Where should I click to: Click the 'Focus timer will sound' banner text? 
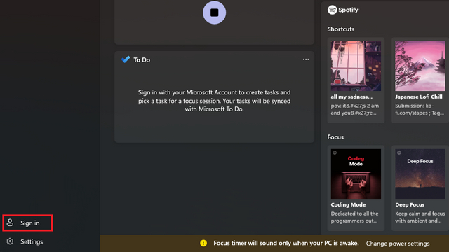286,243
